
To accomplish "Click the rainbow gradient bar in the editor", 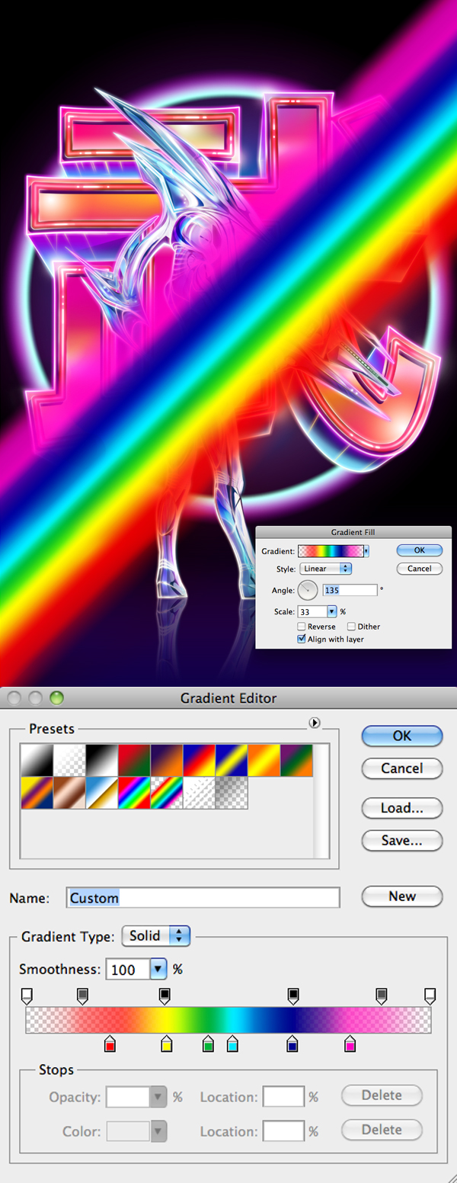I will point(228,1019).
